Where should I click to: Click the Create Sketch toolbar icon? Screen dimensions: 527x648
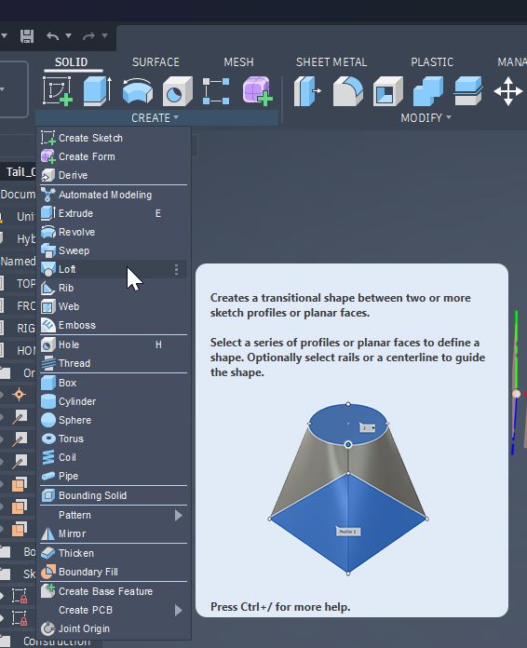(58, 90)
